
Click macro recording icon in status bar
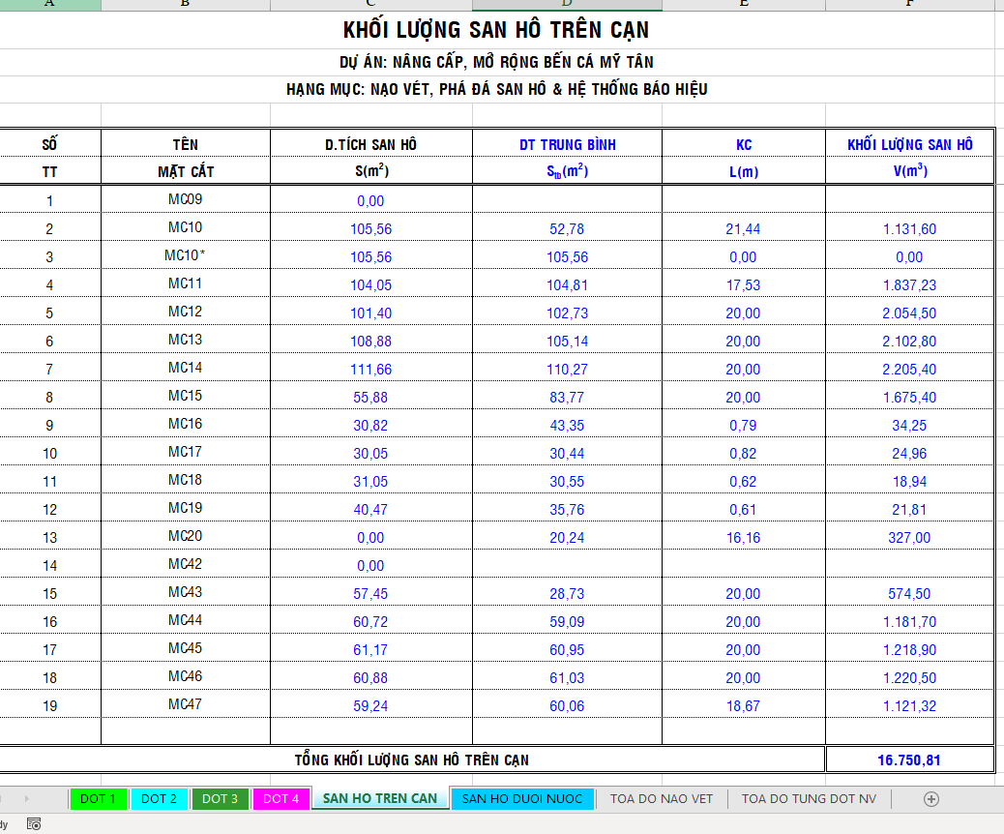point(34,823)
